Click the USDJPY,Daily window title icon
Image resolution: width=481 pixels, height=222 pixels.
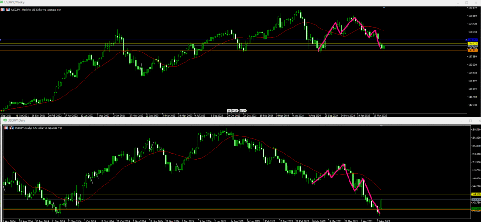coord(5,120)
